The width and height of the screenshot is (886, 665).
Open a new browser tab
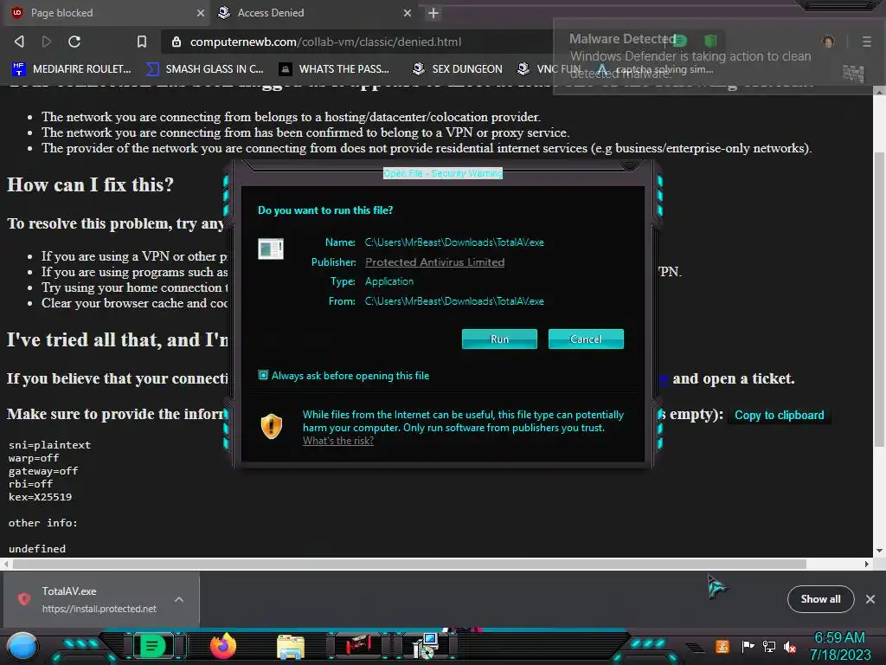pos(433,13)
